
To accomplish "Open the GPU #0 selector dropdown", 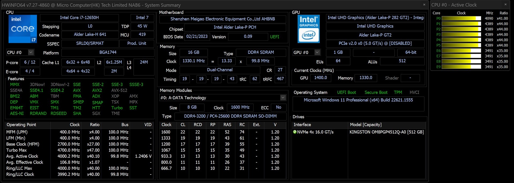I will click(x=317, y=52).
